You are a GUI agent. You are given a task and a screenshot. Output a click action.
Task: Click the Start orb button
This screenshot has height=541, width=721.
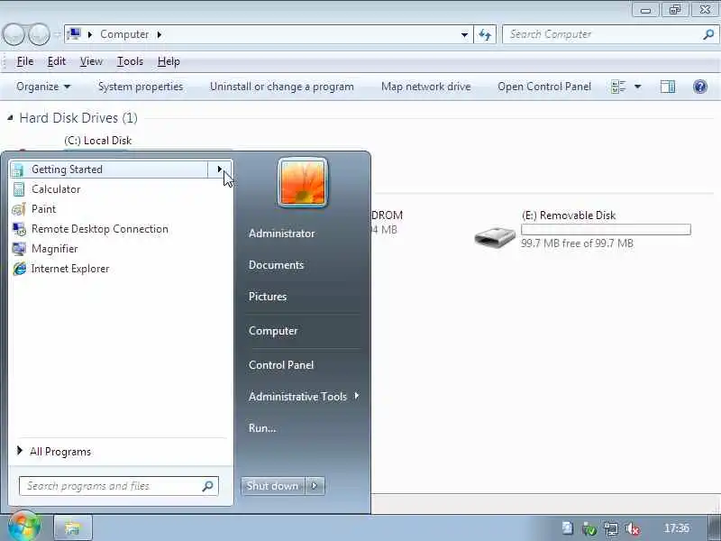point(24,527)
